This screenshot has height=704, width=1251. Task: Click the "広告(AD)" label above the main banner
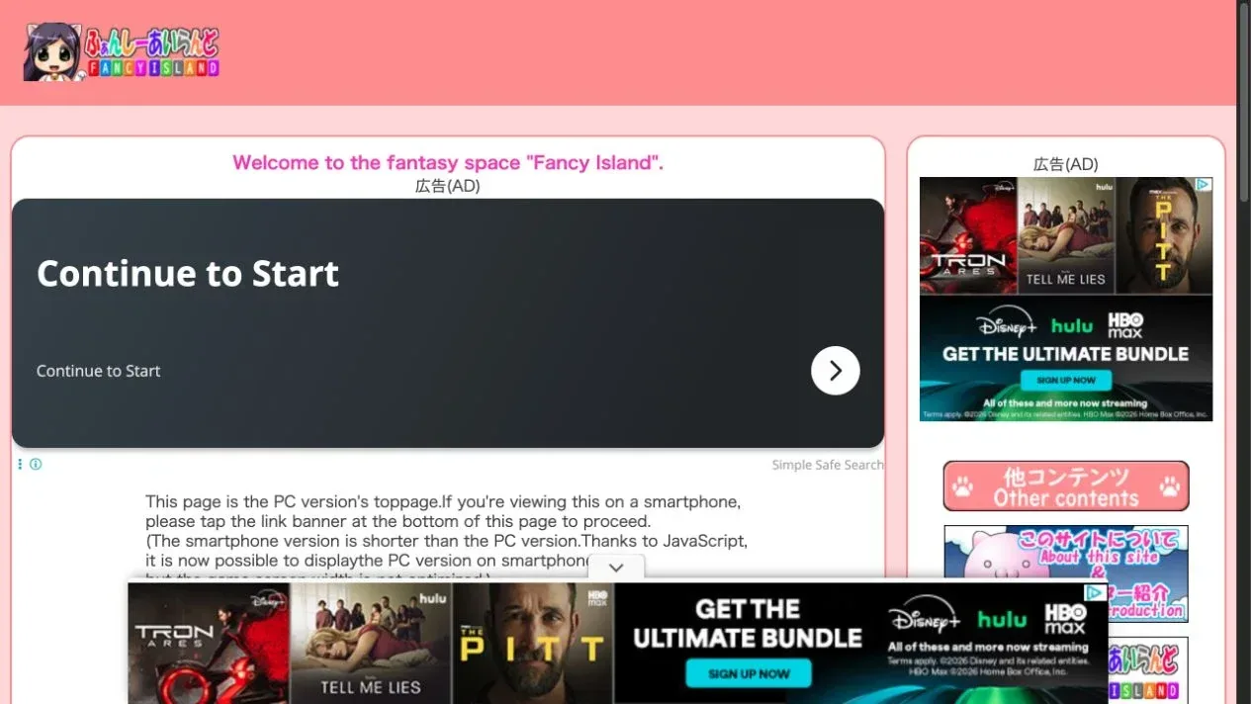click(x=448, y=186)
